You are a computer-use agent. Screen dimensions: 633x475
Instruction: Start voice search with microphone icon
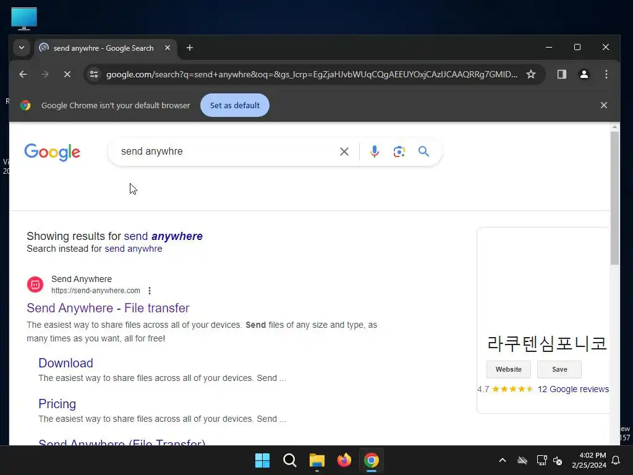point(374,152)
